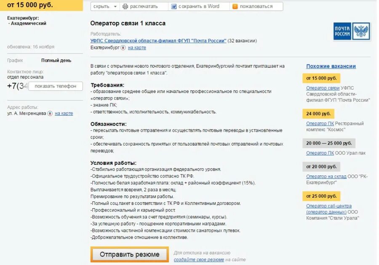Select пожаловаться in the toolbar

[256, 6]
